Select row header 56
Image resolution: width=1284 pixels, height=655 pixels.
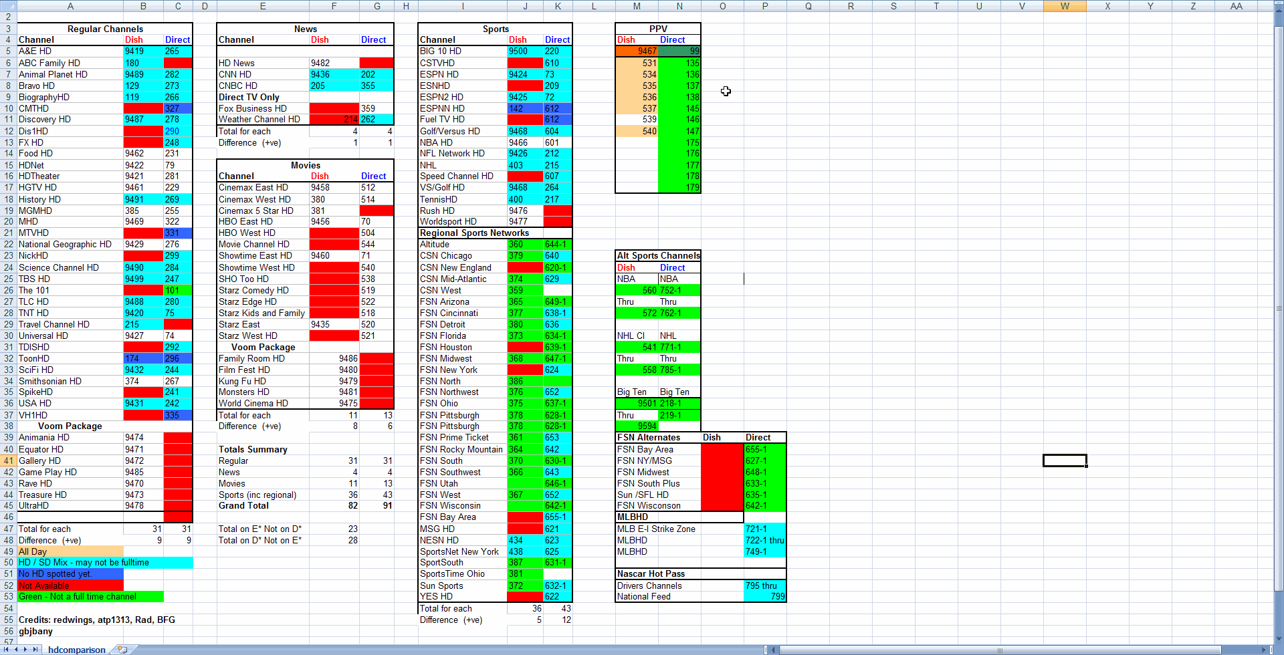(8, 631)
